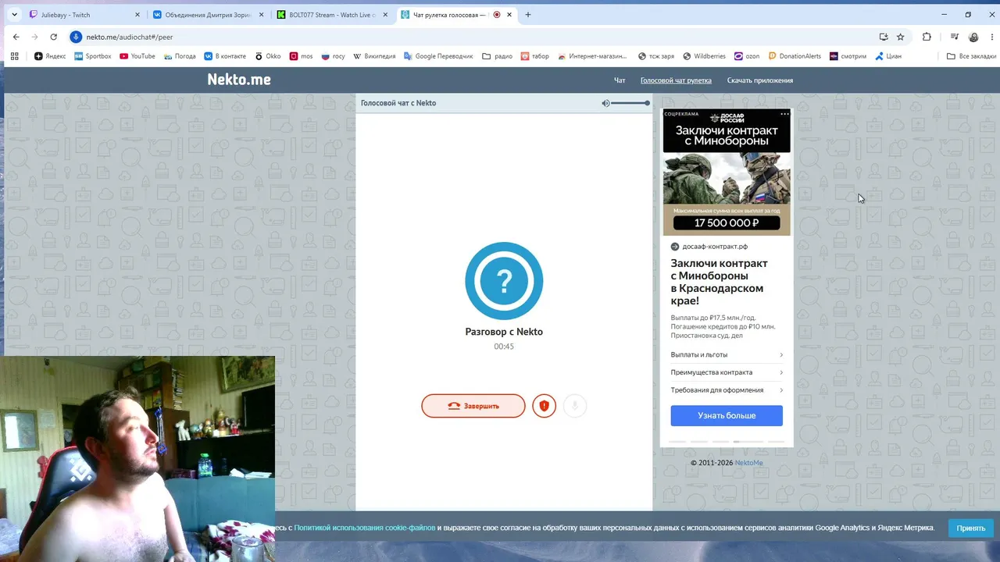Open the YouTube bookmark
Image resolution: width=1000 pixels, height=562 pixels.
point(137,56)
